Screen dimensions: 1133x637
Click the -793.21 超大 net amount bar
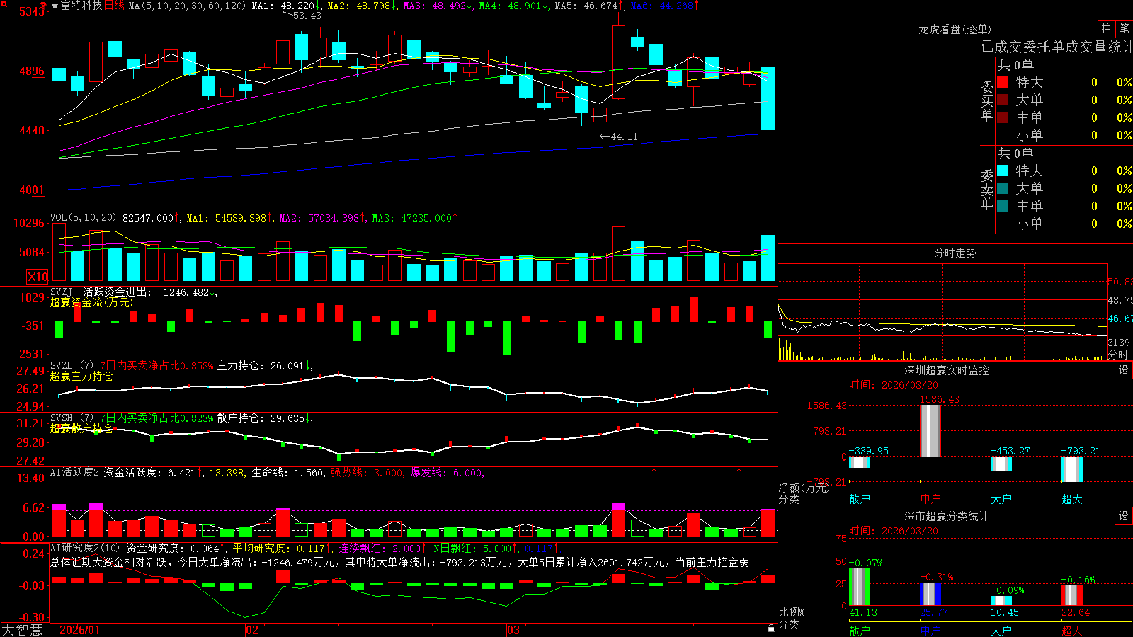[x=1071, y=470]
